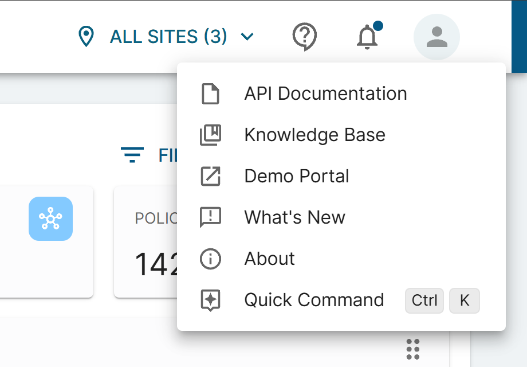Viewport: 527px width, 367px height.
Task: Click the user profile avatar
Action: [436, 37]
